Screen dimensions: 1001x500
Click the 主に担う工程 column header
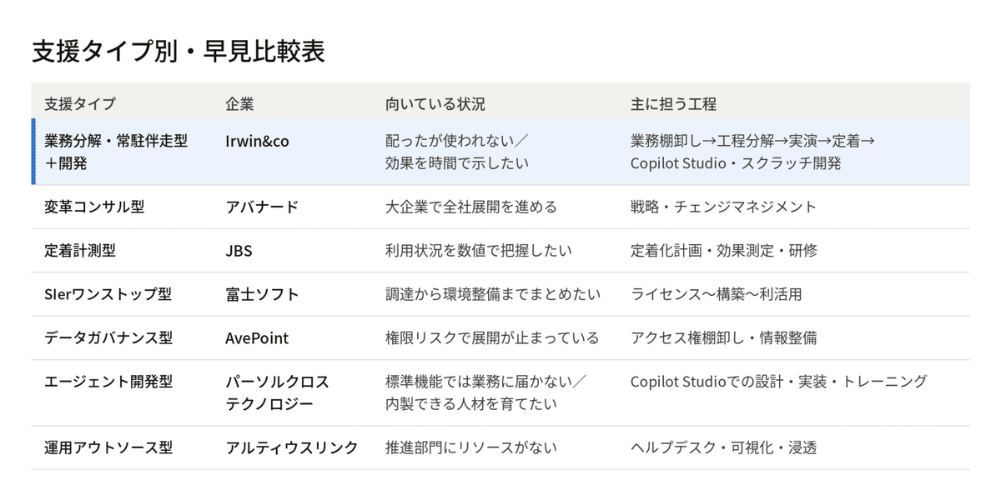point(673,104)
